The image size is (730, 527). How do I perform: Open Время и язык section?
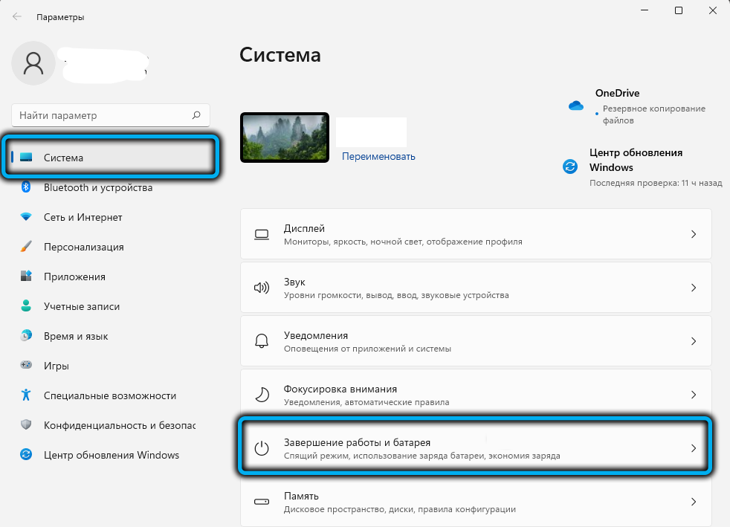74,336
